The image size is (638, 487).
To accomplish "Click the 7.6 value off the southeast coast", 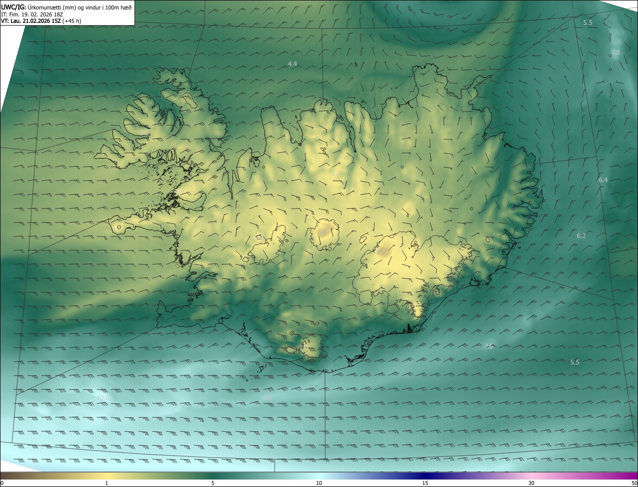I will coord(488,346).
